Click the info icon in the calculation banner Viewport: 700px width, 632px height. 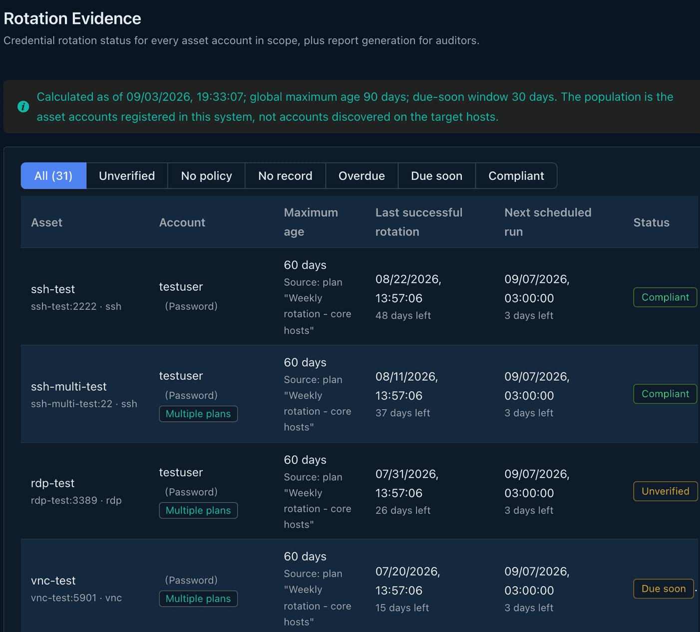[23, 106]
